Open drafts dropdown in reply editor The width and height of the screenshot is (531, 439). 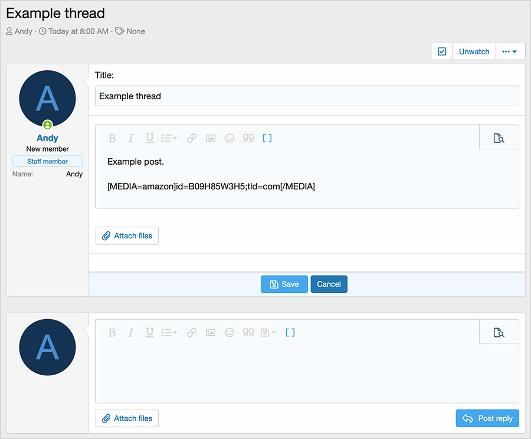(x=268, y=333)
